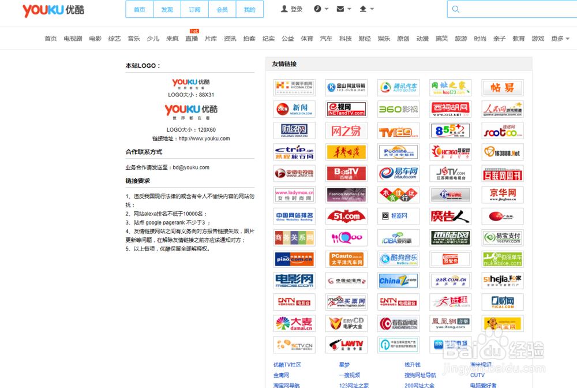
Task: Open the ChinaZ.com banner
Action: click(399, 280)
